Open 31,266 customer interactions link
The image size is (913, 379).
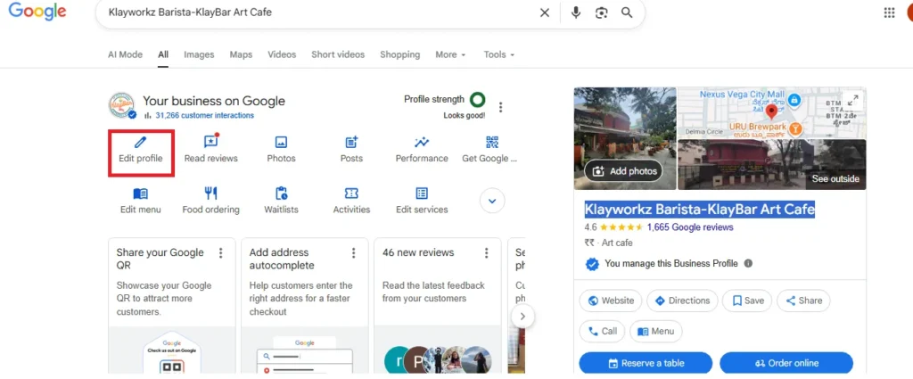coord(204,115)
